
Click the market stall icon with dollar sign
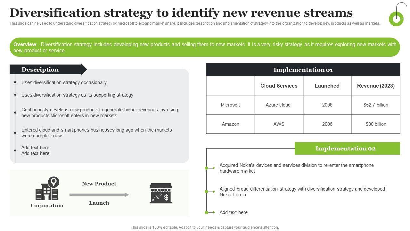(161, 193)
